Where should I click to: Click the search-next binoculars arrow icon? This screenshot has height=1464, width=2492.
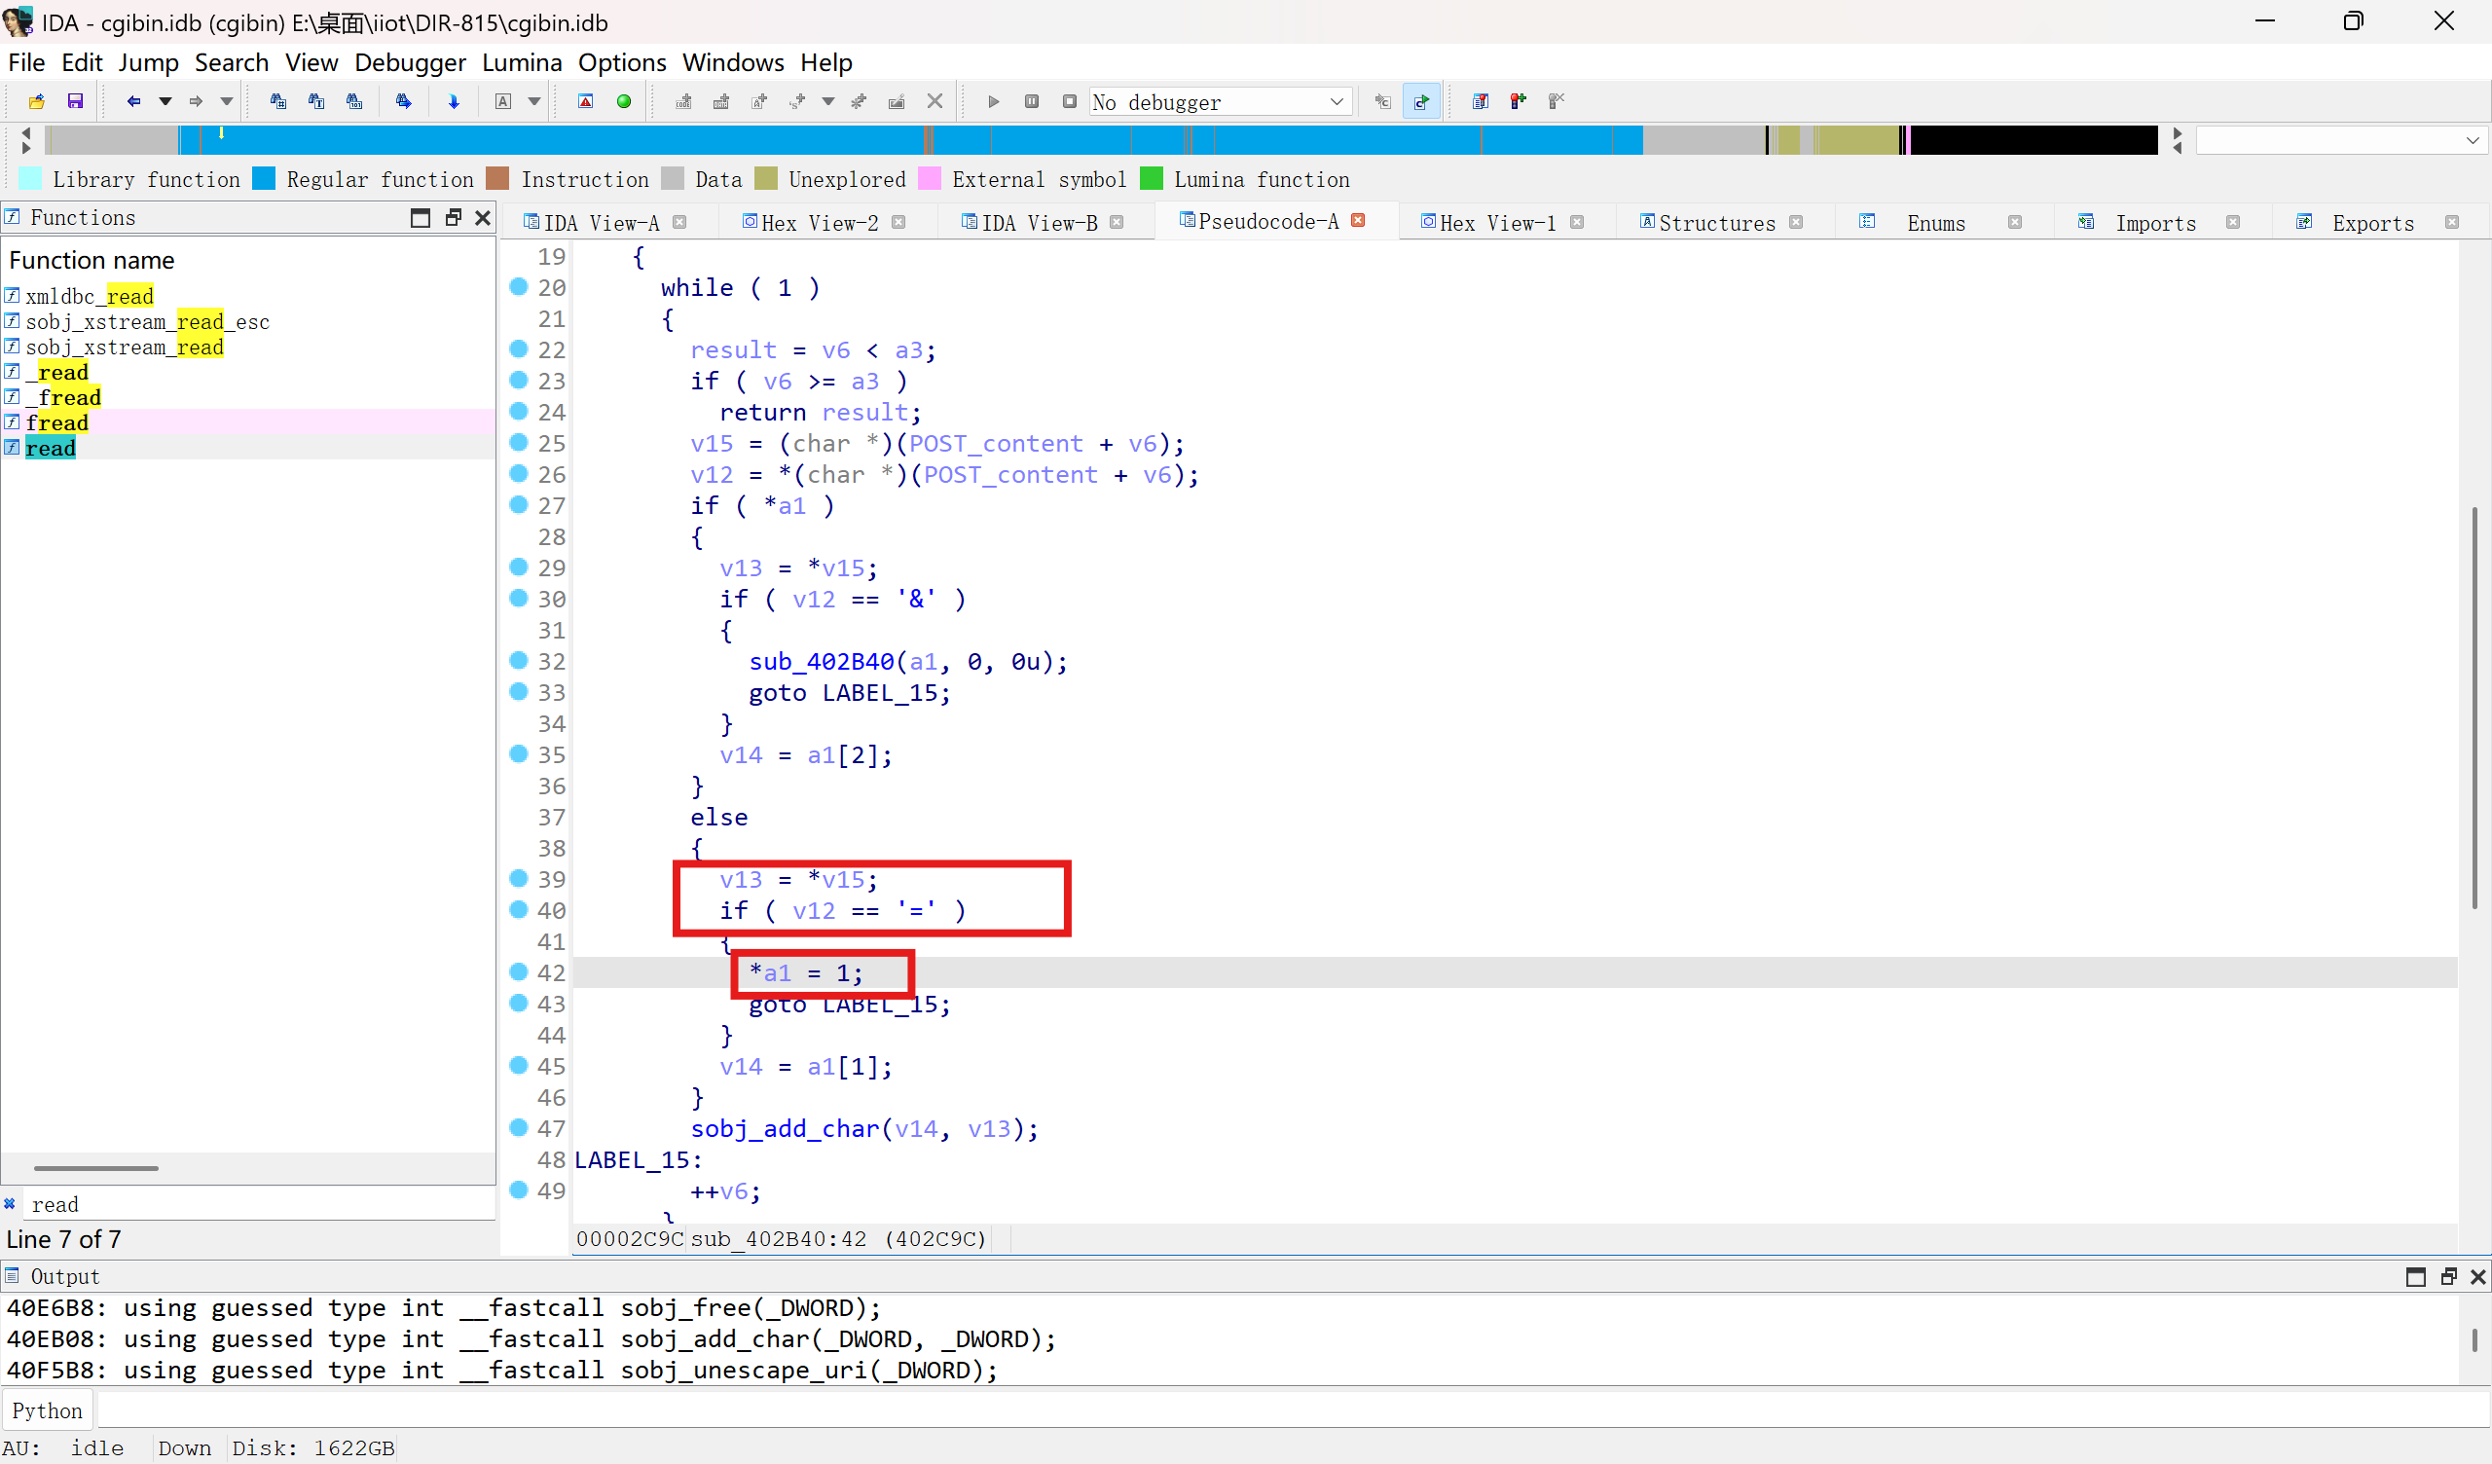pyautogui.click(x=403, y=101)
